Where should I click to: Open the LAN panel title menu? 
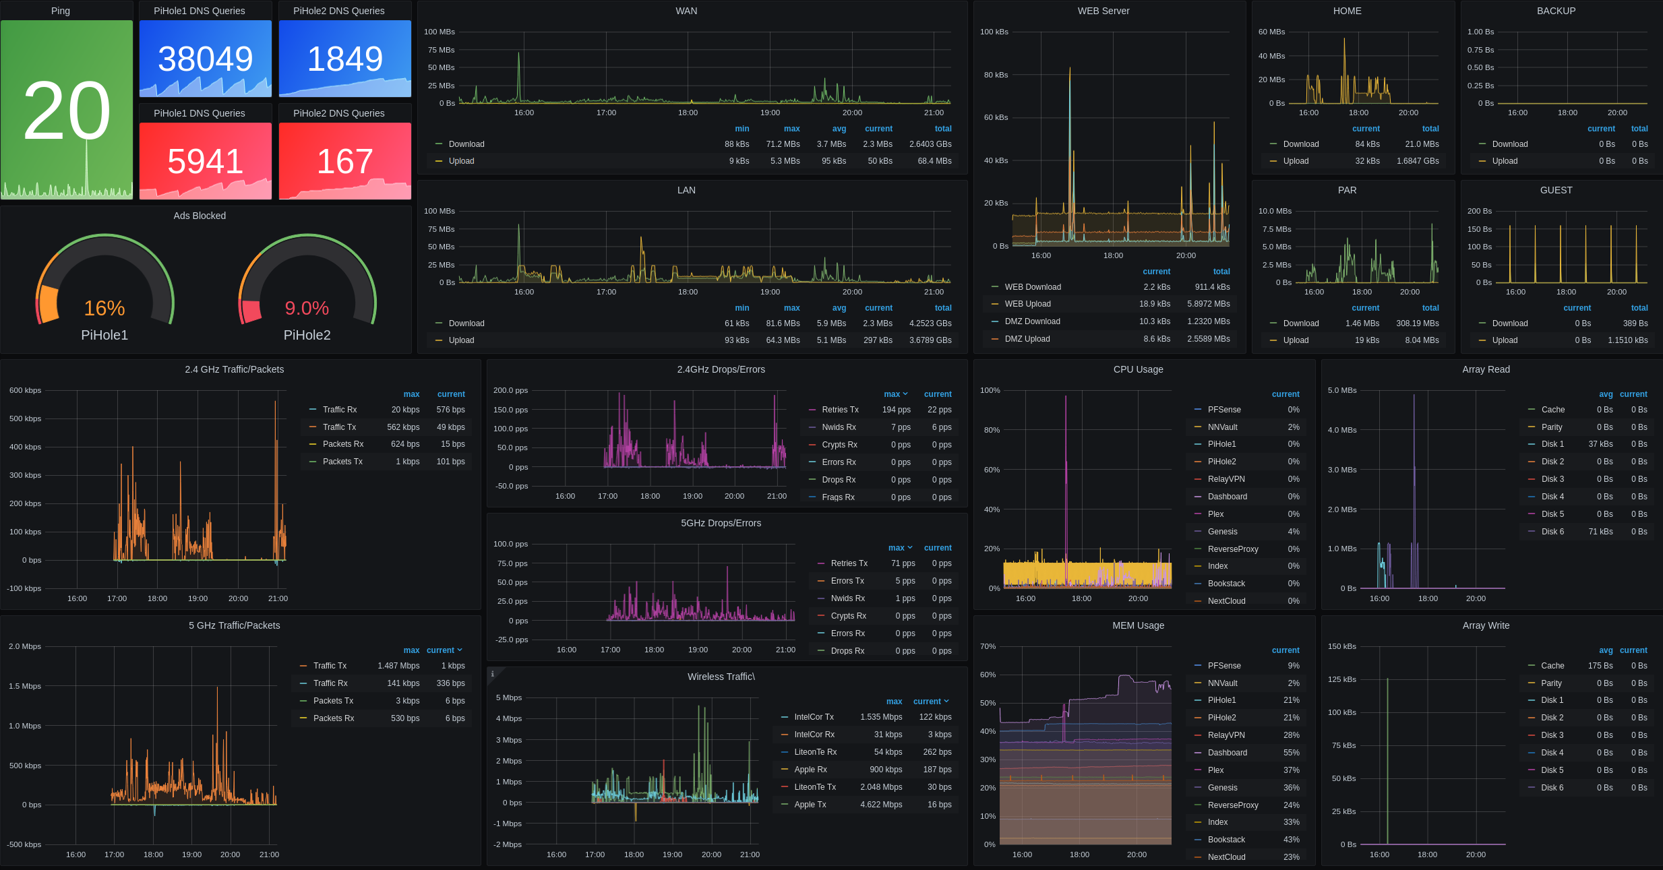pyautogui.click(x=686, y=190)
